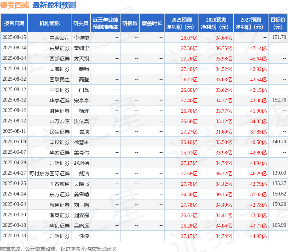
Task: Click analyst name 黄细里
Action: point(81,48)
